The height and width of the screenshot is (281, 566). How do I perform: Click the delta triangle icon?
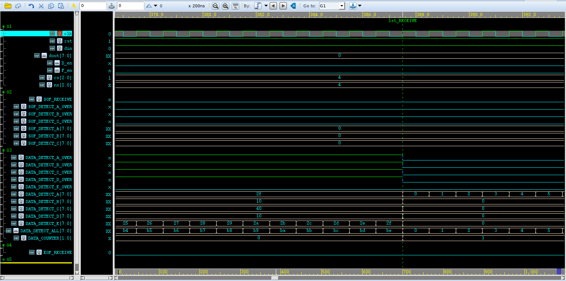pyautogui.click(x=149, y=6)
